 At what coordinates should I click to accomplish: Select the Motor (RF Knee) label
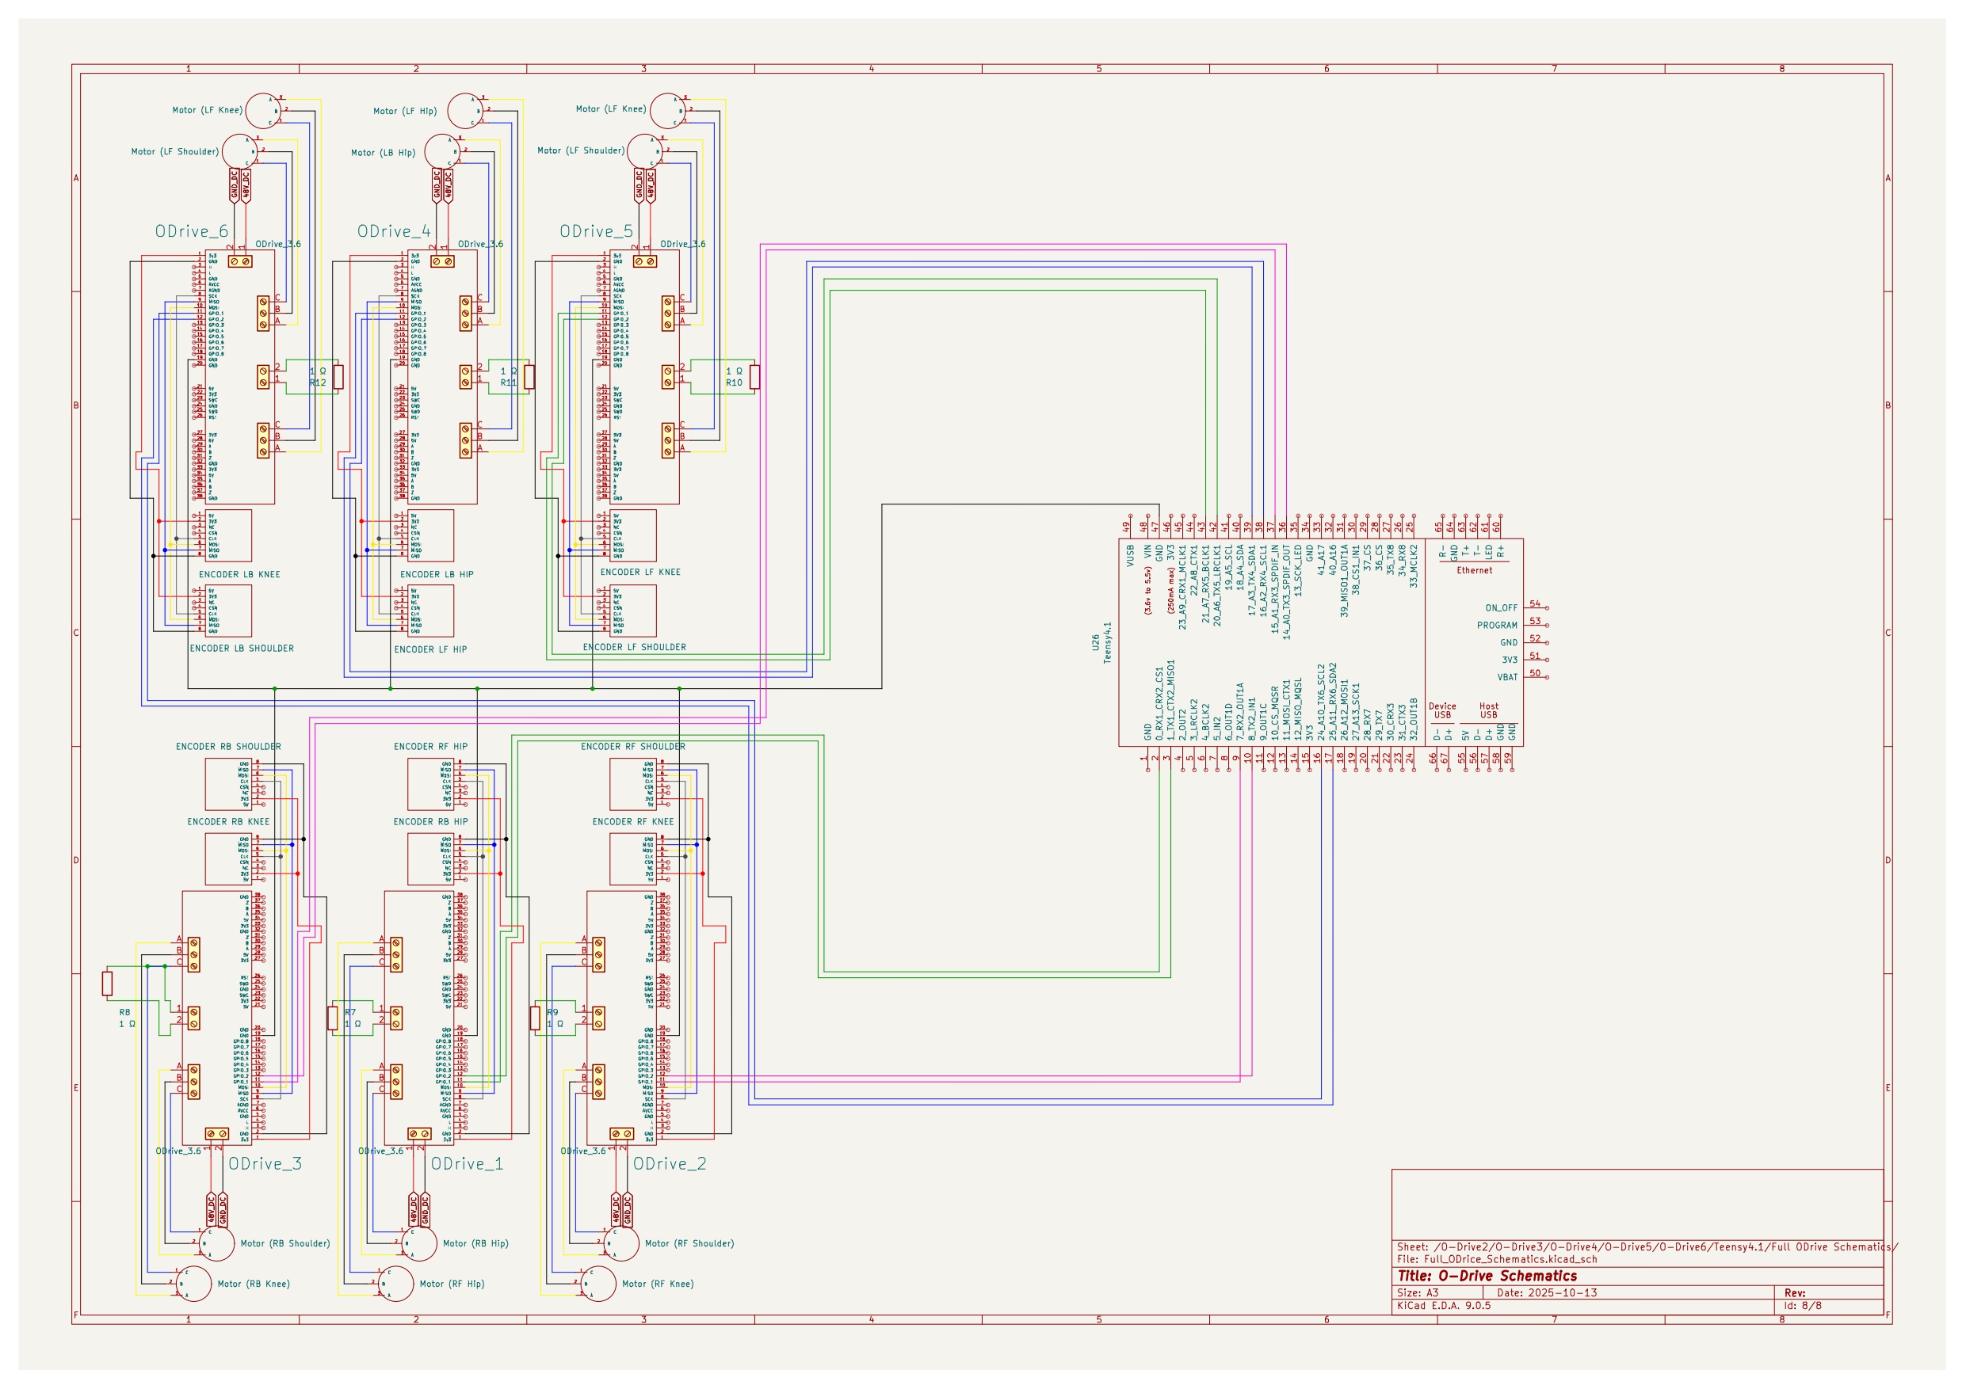(x=658, y=1284)
